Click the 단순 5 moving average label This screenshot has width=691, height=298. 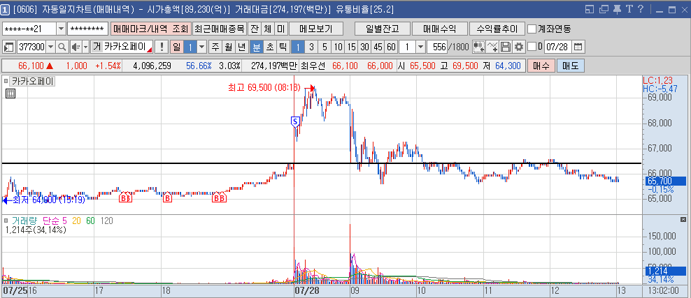point(55,221)
